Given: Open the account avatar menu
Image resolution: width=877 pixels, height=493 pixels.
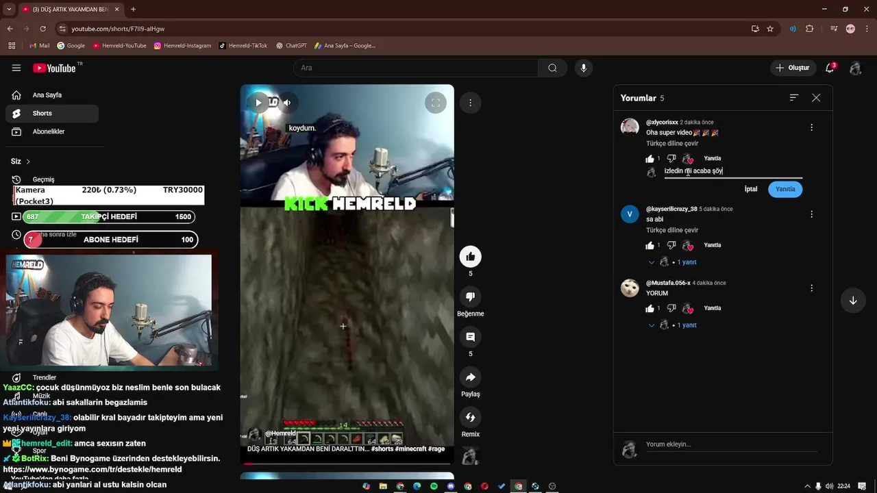Looking at the screenshot, I should 855,68.
